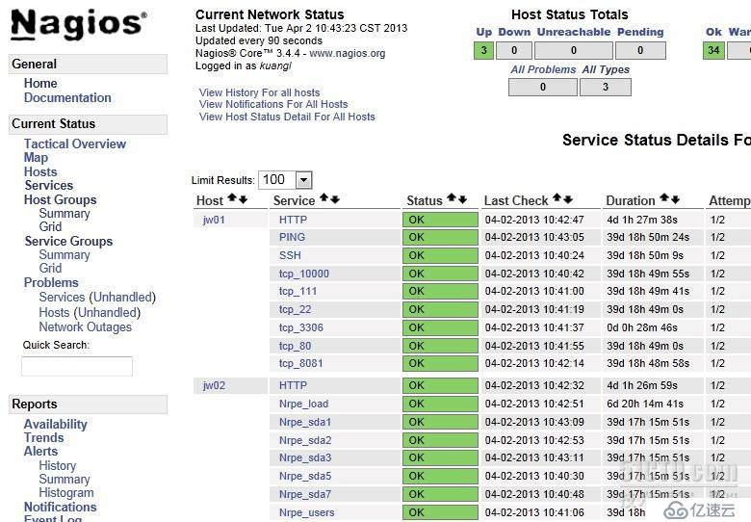The height and width of the screenshot is (522, 751).
Task: Open host jw02
Action: [214, 385]
